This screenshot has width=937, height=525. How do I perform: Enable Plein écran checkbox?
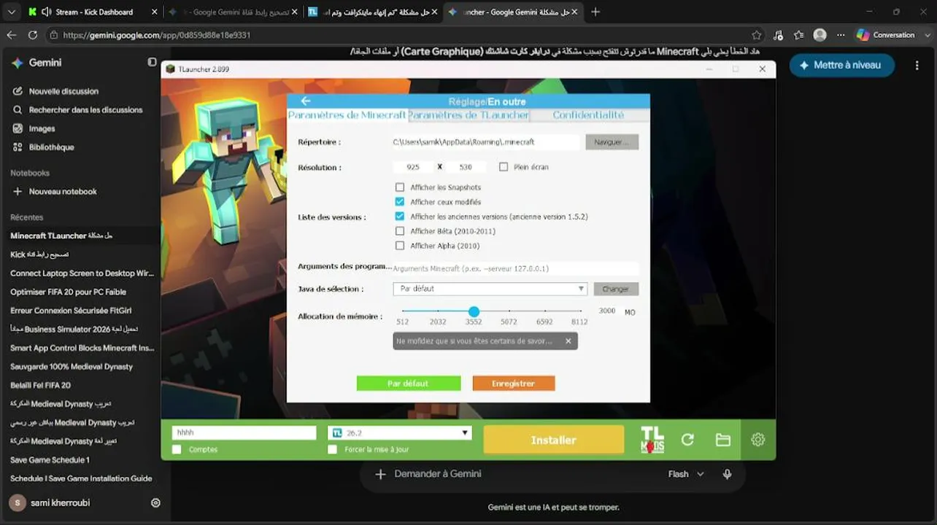point(504,167)
